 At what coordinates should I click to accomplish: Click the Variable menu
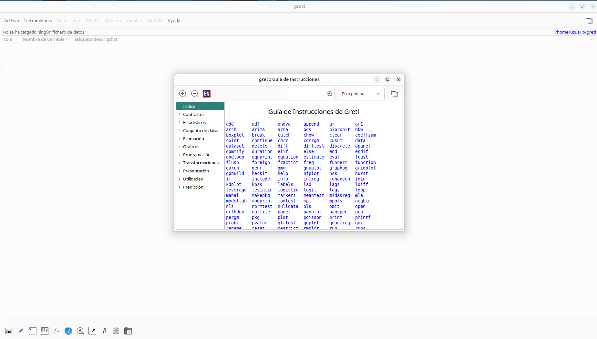(x=134, y=21)
